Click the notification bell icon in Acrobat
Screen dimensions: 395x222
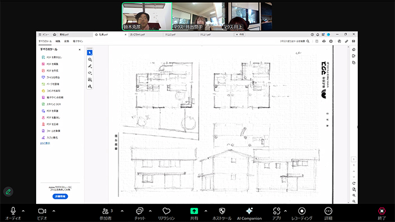318,34
